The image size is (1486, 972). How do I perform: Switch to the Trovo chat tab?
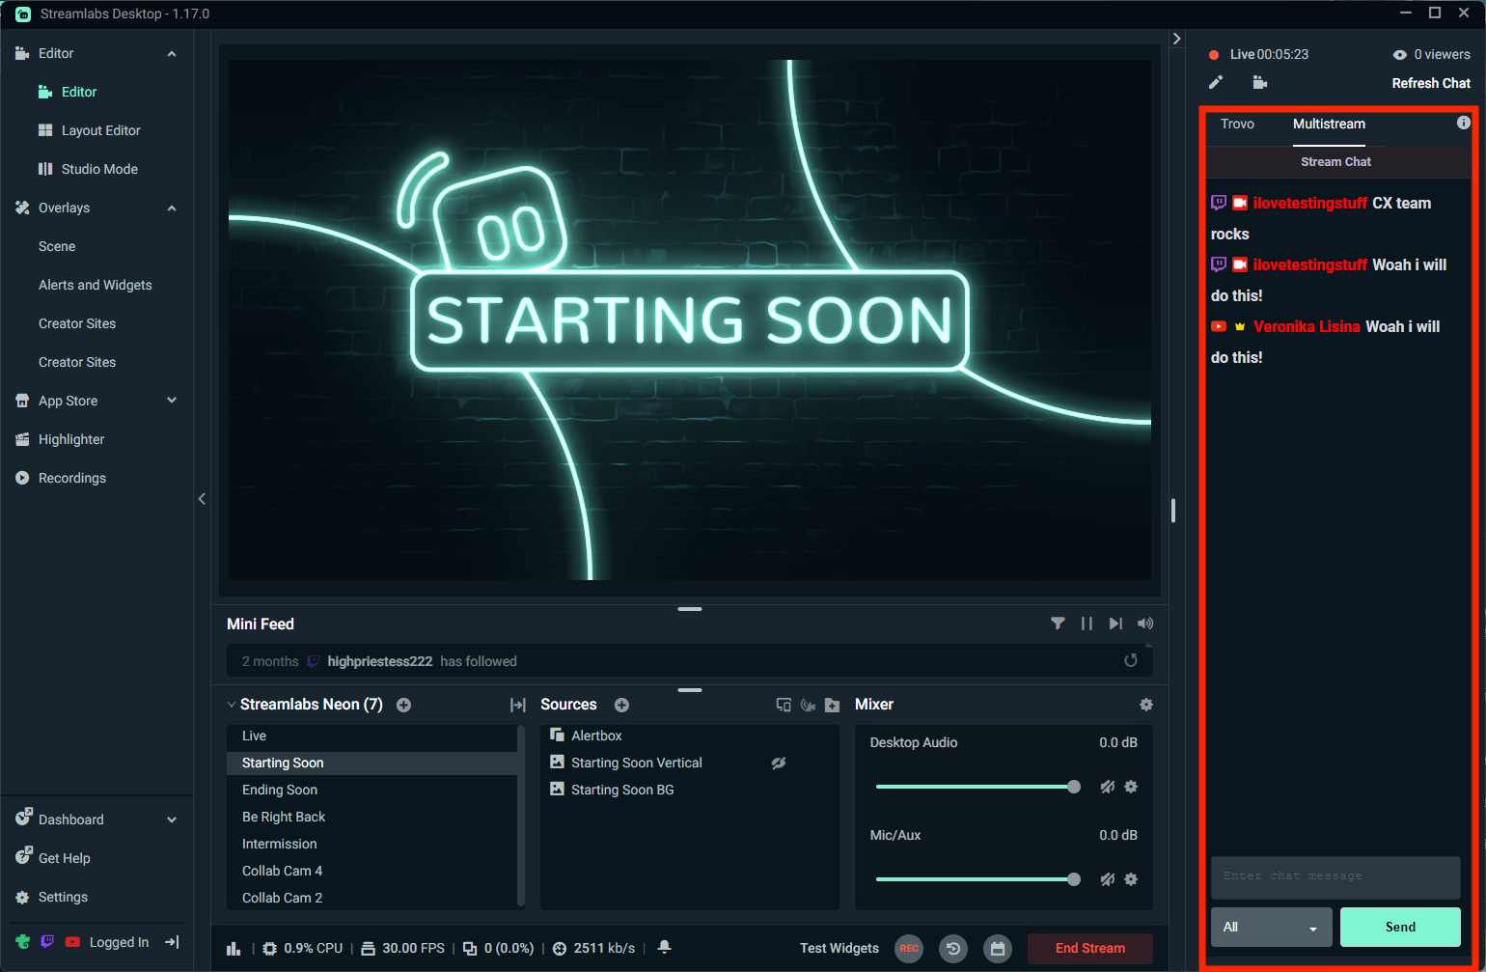click(x=1237, y=124)
